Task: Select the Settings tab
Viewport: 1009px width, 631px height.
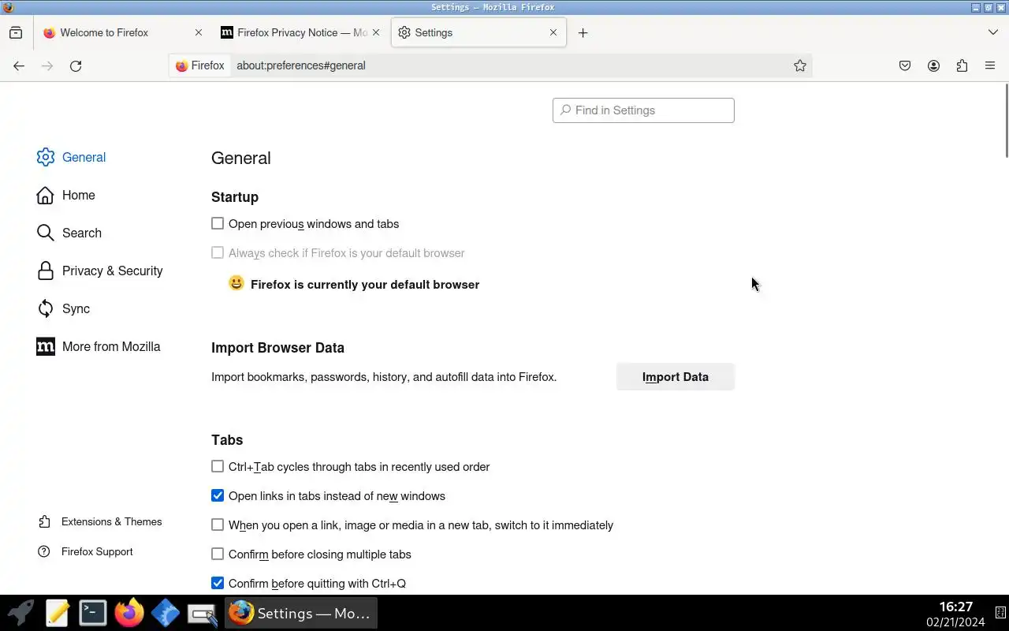Action: click(478, 32)
